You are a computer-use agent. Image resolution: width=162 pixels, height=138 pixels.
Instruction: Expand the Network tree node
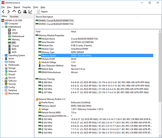coord(3,72)
